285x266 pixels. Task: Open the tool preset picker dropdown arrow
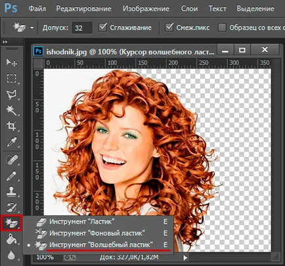click(32, 28)
